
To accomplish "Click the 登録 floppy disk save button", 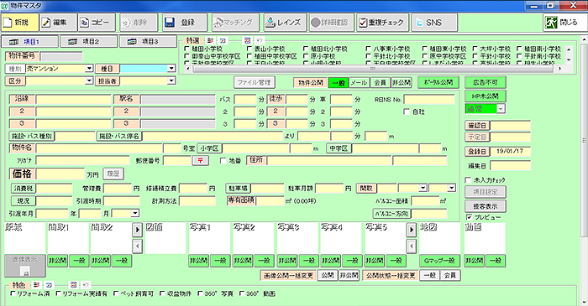I will tap(185, 23).
